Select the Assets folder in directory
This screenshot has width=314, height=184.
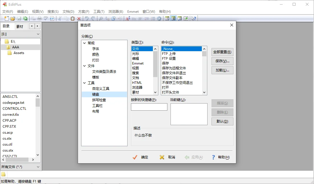(19, 53)
